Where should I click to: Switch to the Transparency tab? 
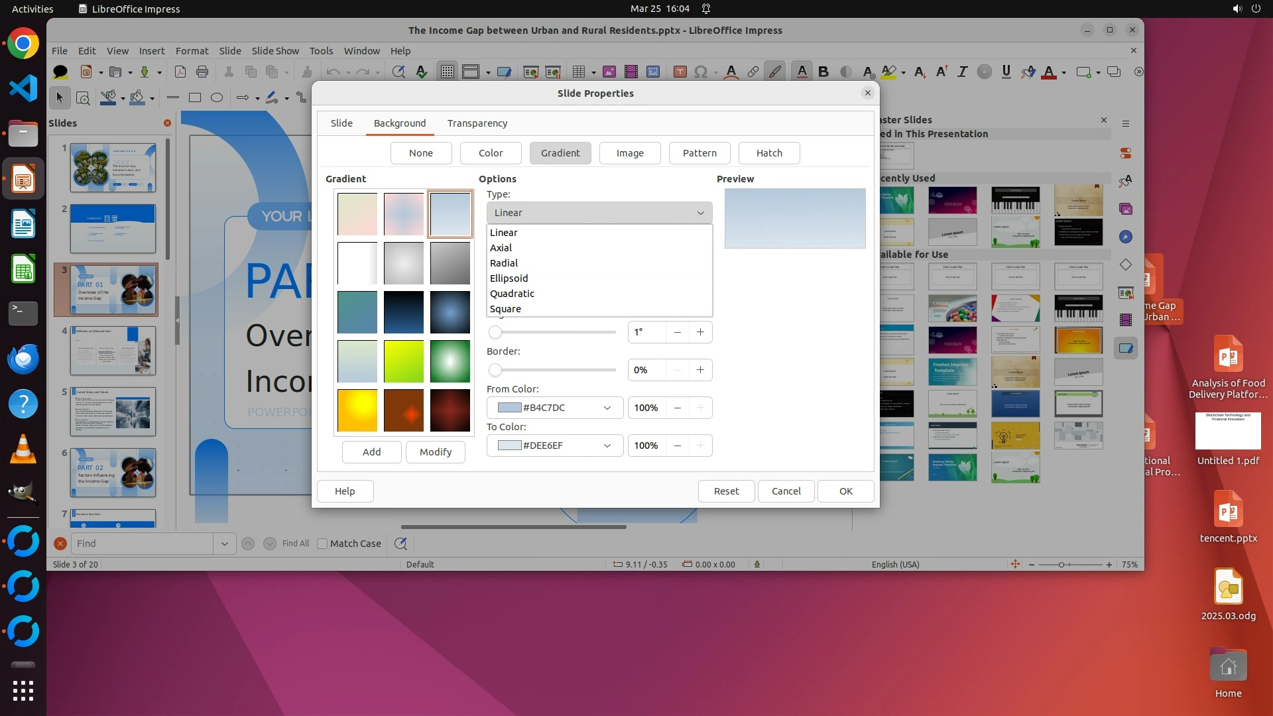pyautogui.click(x=477, y=123)
